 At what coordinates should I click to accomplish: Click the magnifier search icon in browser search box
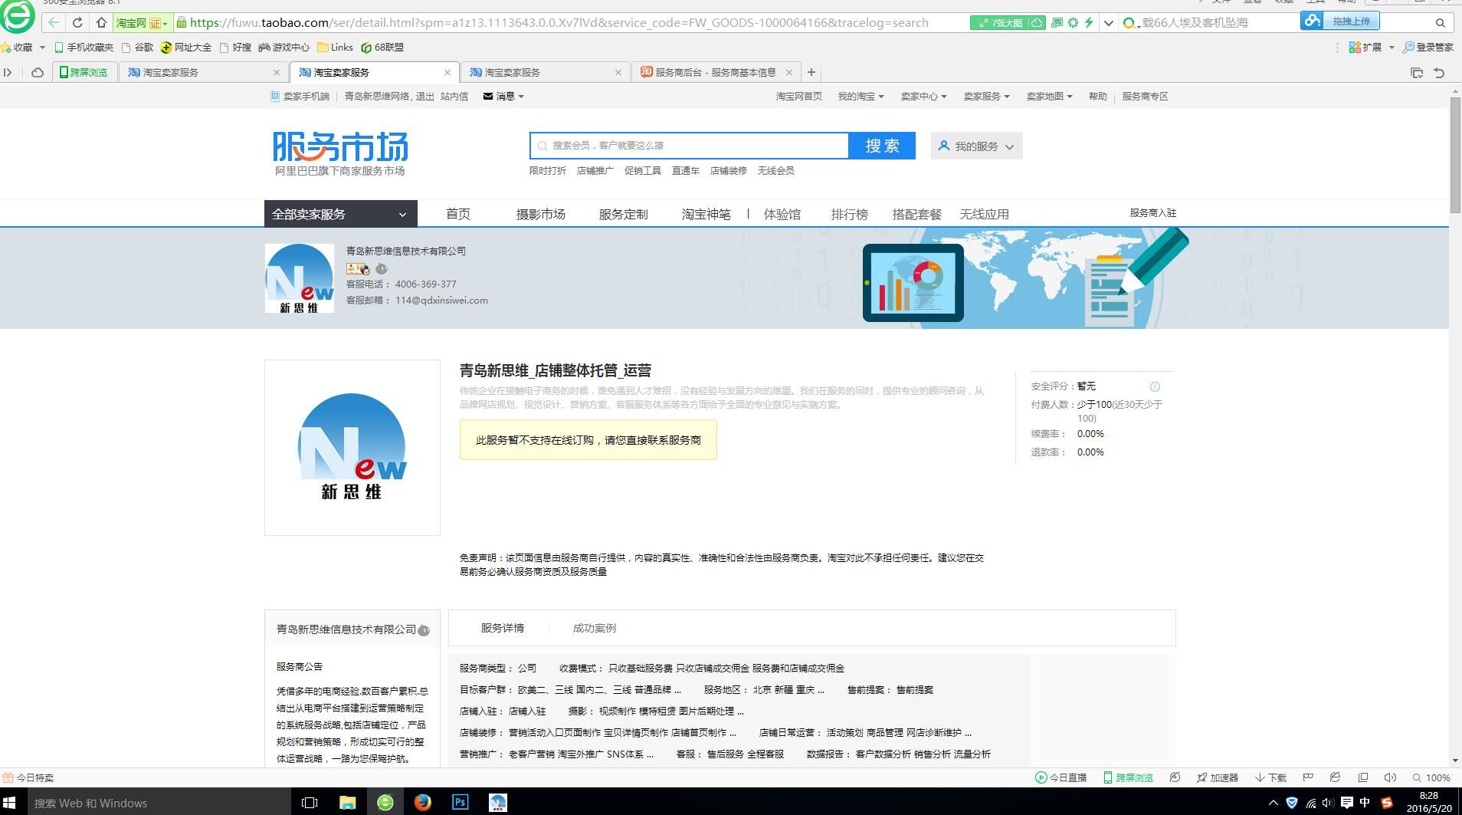(1440, 22)
